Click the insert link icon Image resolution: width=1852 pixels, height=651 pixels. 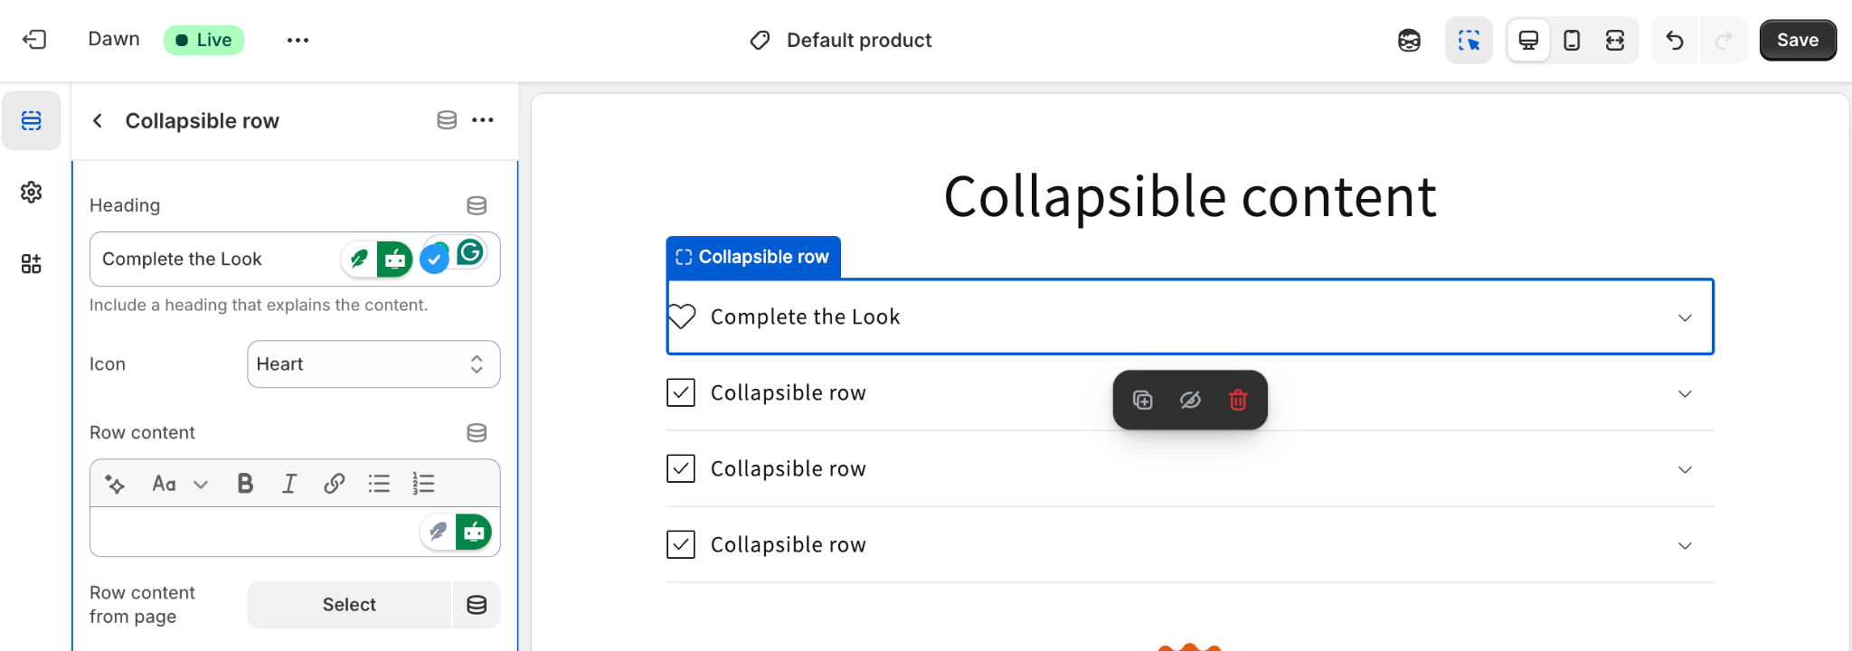(334, 484)
